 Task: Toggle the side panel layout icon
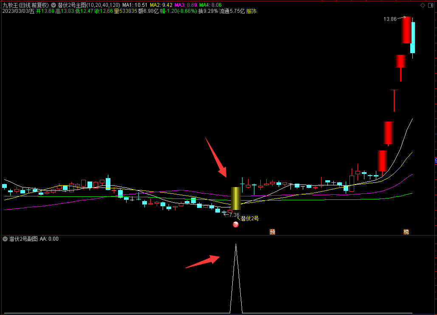click(x=430, y=5)
